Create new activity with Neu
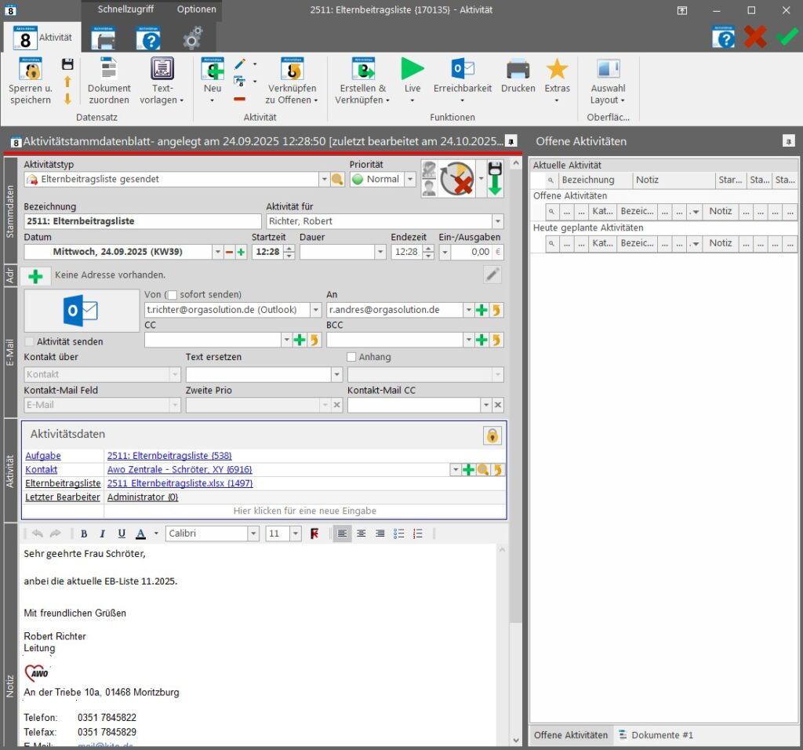The width and height of the screenshot is (803, 750). [213, 81]
